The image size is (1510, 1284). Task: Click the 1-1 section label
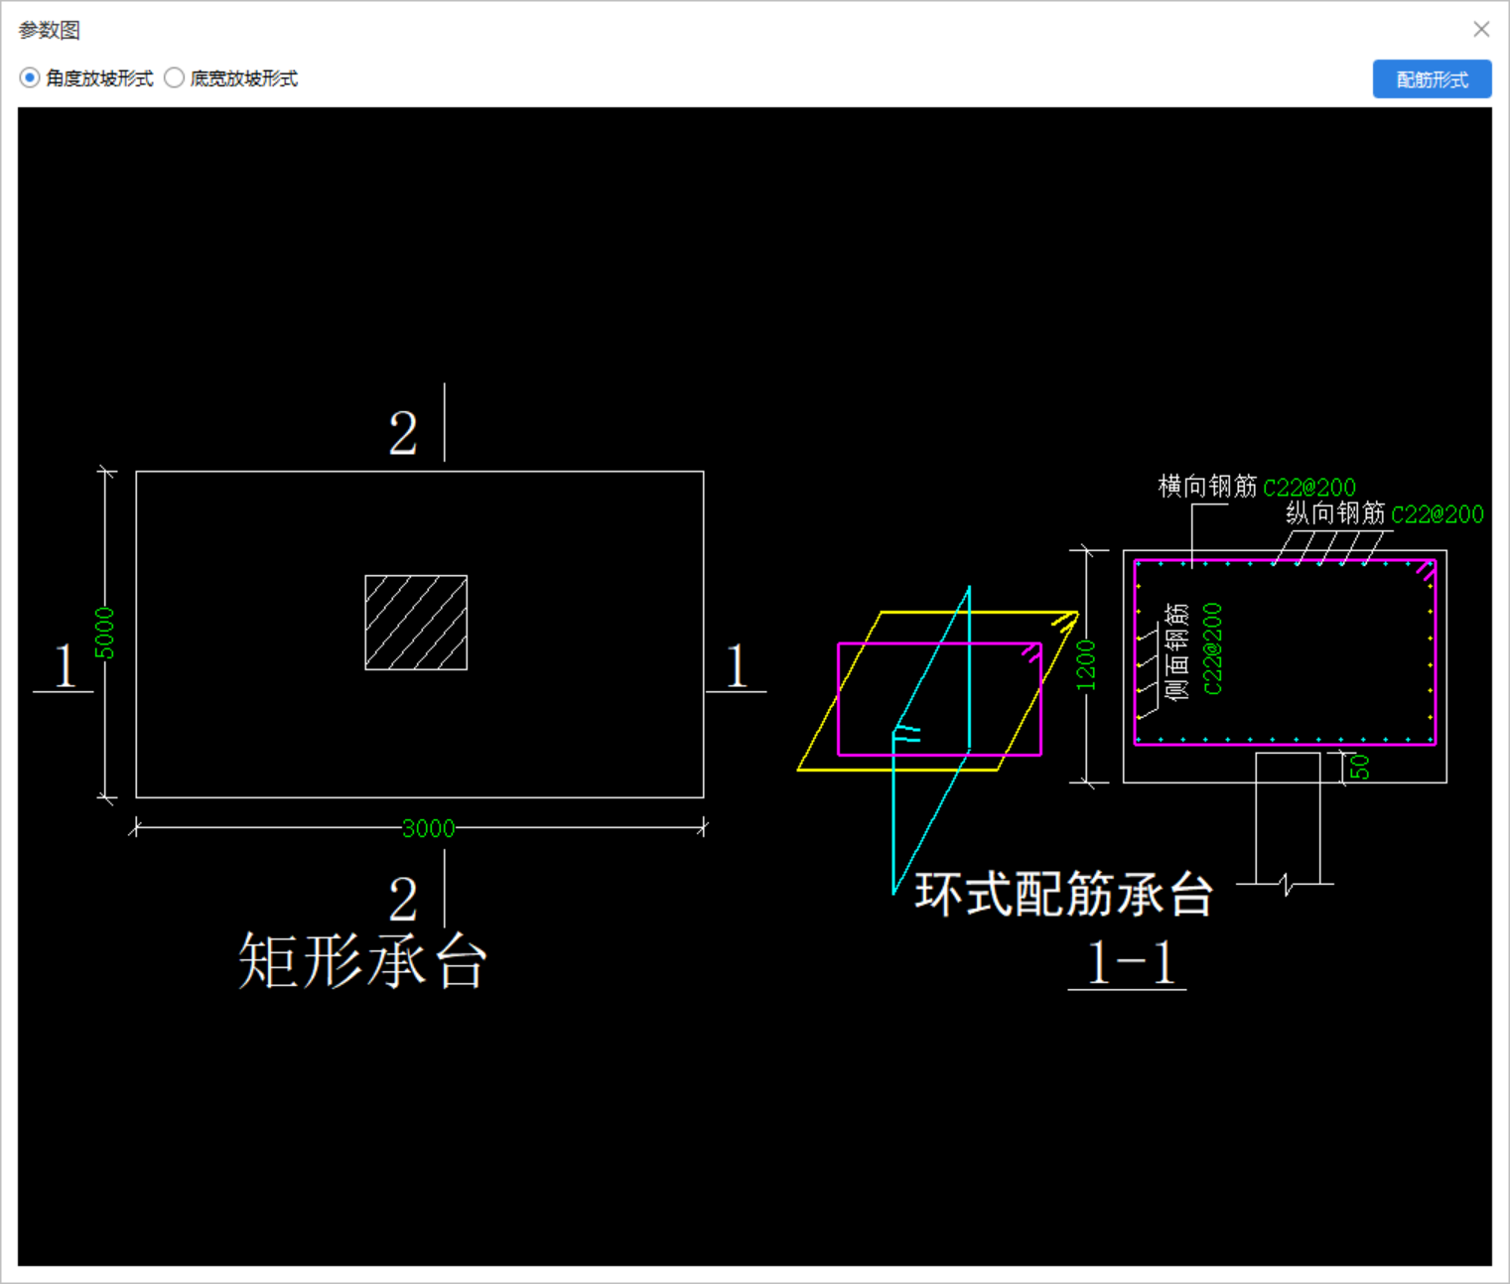click(1131, 963)
